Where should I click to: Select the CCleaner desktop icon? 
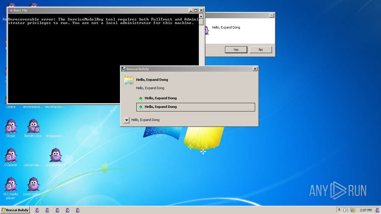(x=11, y=157)
